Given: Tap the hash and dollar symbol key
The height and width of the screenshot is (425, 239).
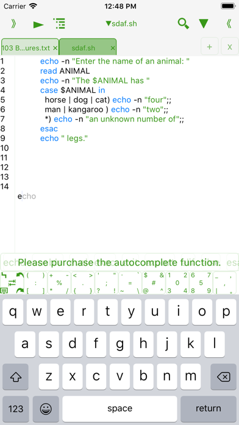Looking at the screenshot, I should (154, 283).
